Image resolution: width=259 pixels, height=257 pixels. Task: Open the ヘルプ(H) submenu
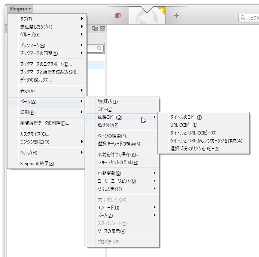coord(47,152)
